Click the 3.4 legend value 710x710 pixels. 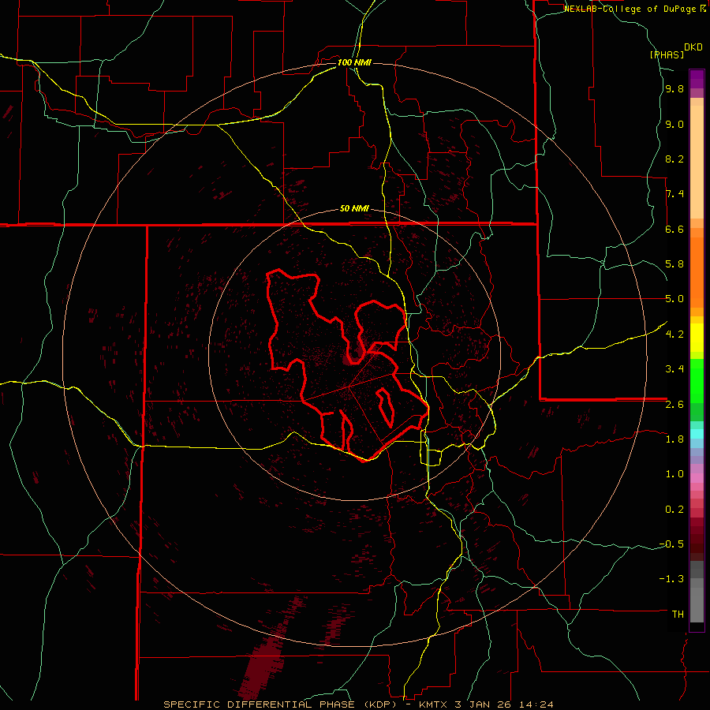point(674,369)
